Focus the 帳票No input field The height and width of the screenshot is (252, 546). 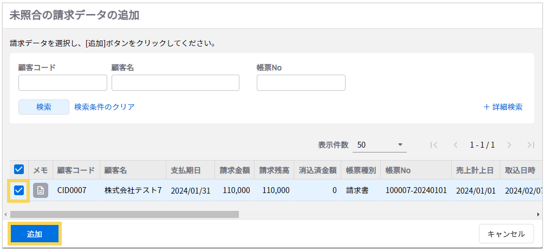tap(301, 83)
